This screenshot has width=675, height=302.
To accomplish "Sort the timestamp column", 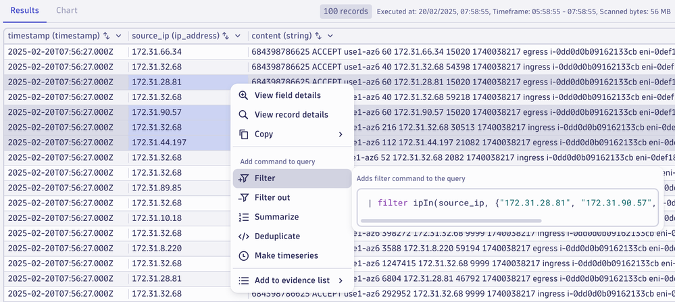I will pyautogui.click(x=106, y=36).
